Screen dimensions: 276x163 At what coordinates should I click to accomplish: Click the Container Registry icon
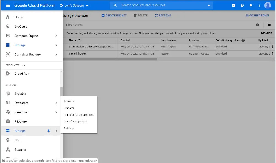[8, 54]
